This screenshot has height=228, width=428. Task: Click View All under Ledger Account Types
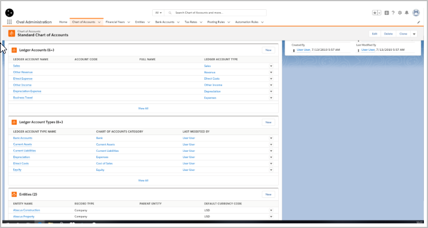143,180
